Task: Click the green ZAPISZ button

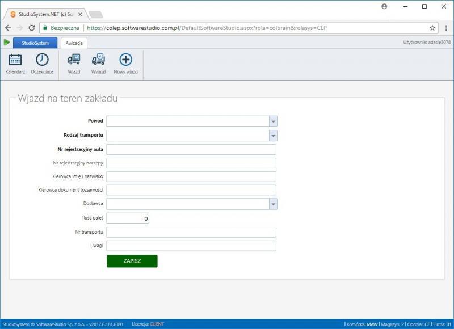Action: click(132, 261)
